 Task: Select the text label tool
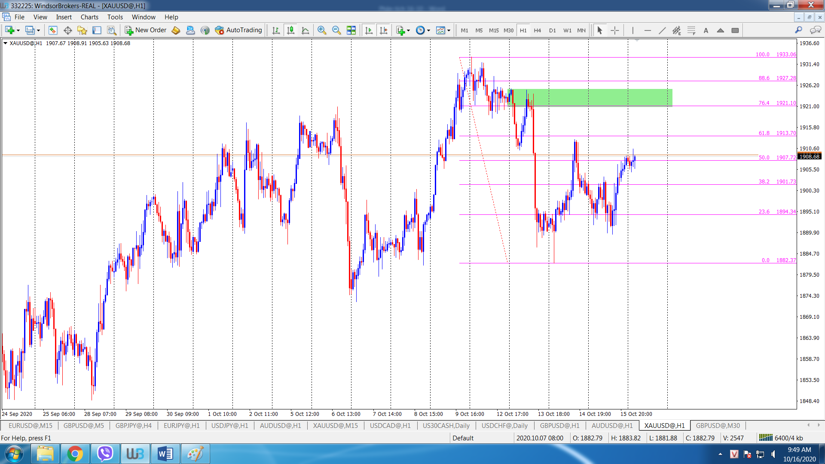pyautogui.click(x=706, y=30)
